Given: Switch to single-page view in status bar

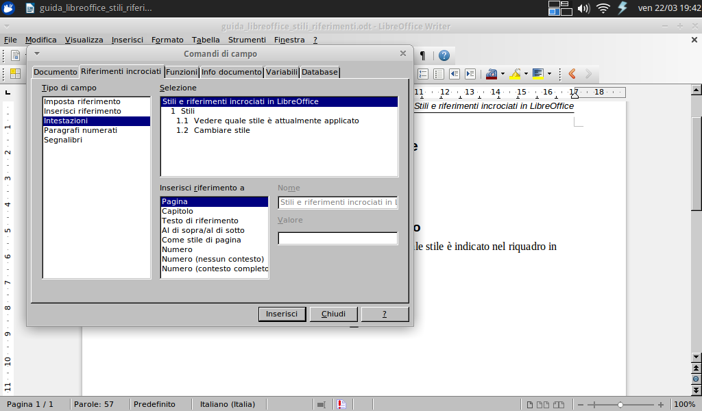Looking at the screenshot, I should coord(530,405).
